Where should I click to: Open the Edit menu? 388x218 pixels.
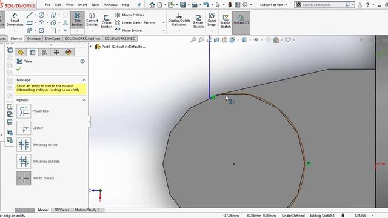(58, 5)
